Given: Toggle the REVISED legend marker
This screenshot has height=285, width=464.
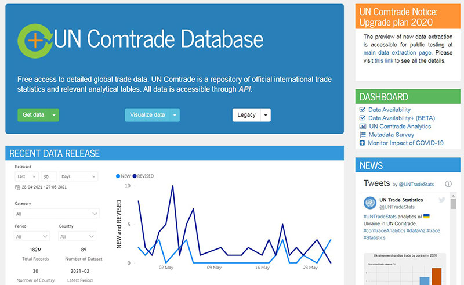Looking at the screenshot, I should tap(135, 176).
